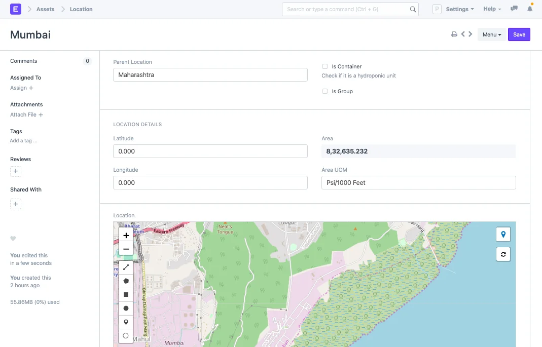The width and height of the screenshot is (542, 347).
Task: Toggle the like heart in the sidebar
Action: coord(13,239)
